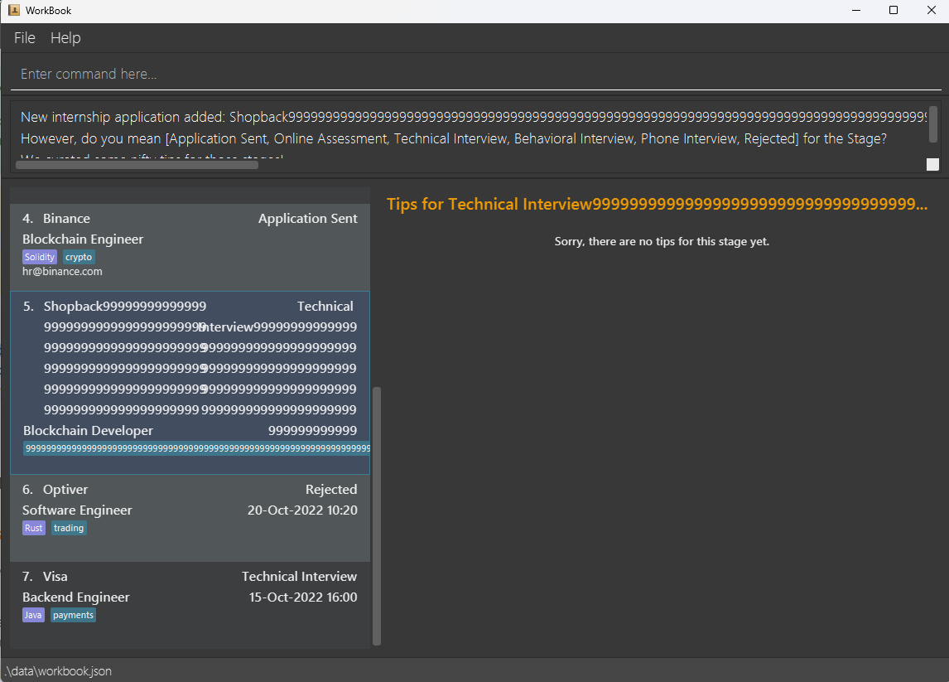Select the Binance internship card
The width and height of the screenshot is (949, 682).
[190, 247]
